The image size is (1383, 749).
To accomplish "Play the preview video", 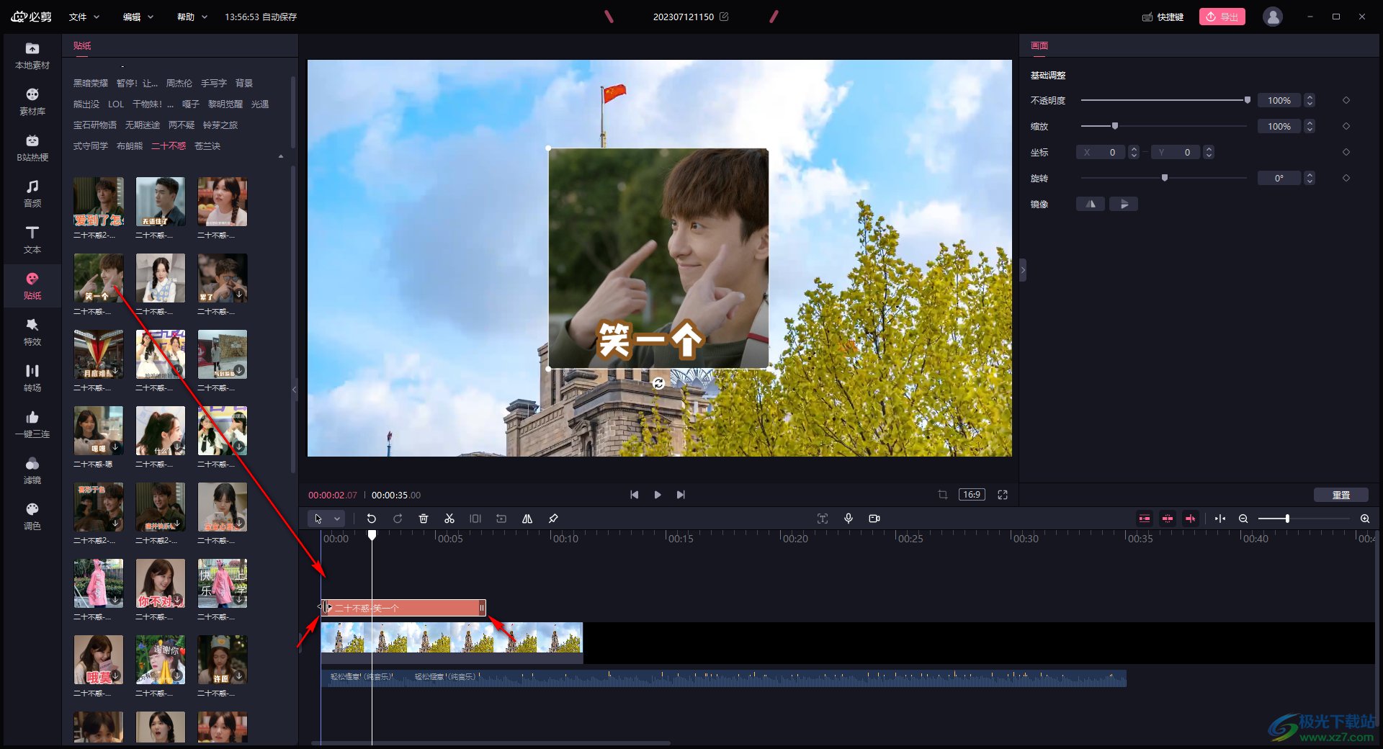I will pos(658,495).
